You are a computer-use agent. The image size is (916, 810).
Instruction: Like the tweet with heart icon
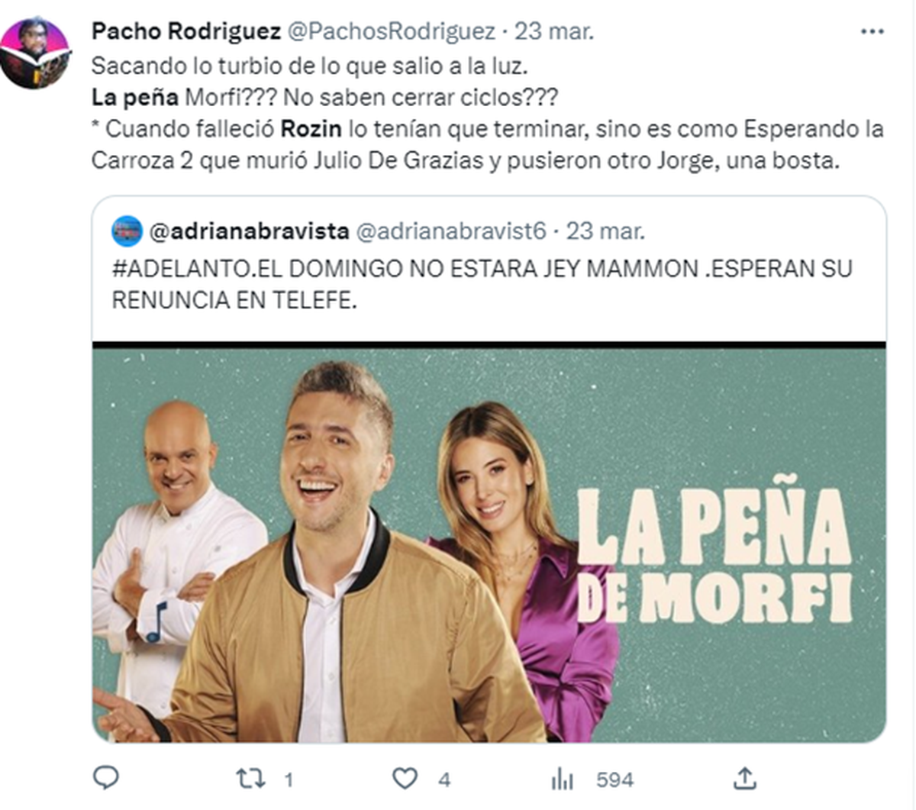click(405, 779)
